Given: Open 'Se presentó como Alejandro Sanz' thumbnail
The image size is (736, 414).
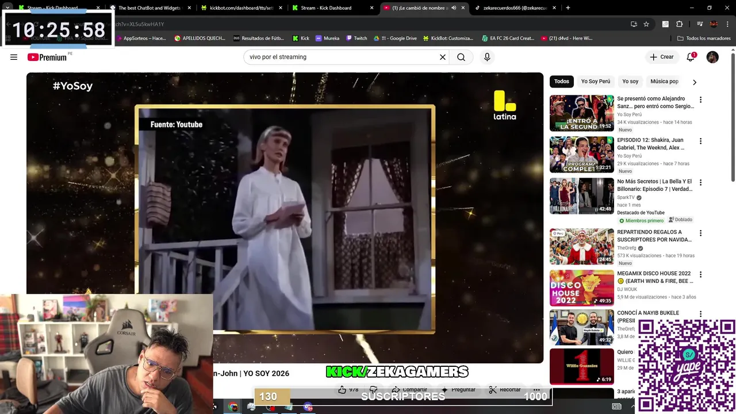Looking at the screenshot, I should tap(581, 113).
